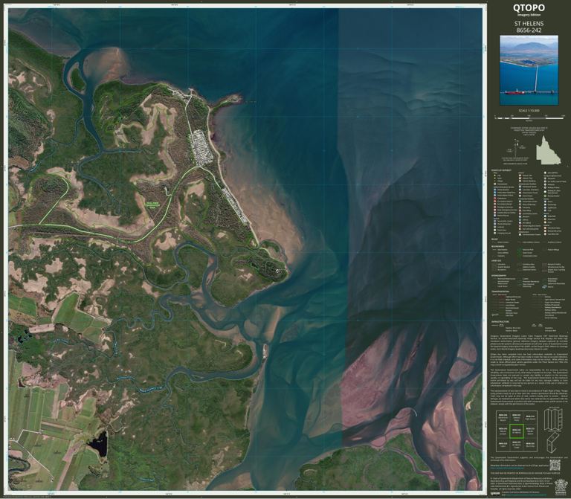
Task: Click the Cemetery legend symbol
Action: [x=520, y=207]
